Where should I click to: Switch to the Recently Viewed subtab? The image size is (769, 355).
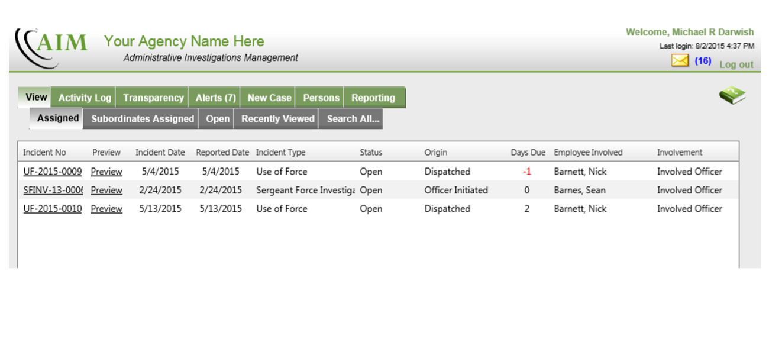coord(277,118)
